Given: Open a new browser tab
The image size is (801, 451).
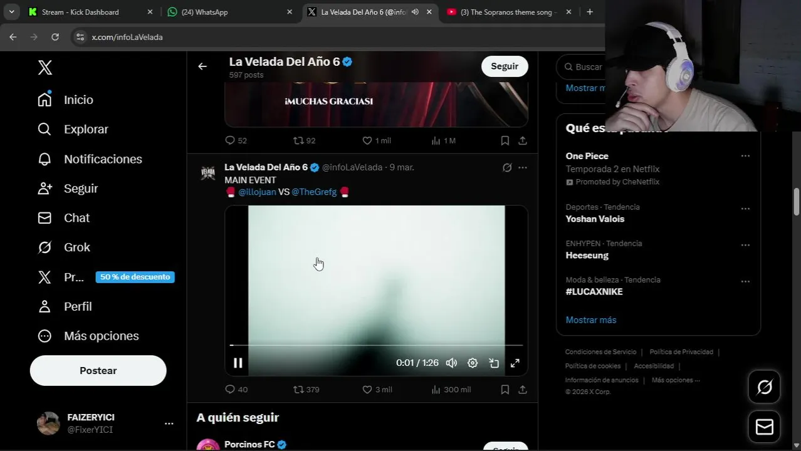Looking at the screenshot, I should (590, 12).
